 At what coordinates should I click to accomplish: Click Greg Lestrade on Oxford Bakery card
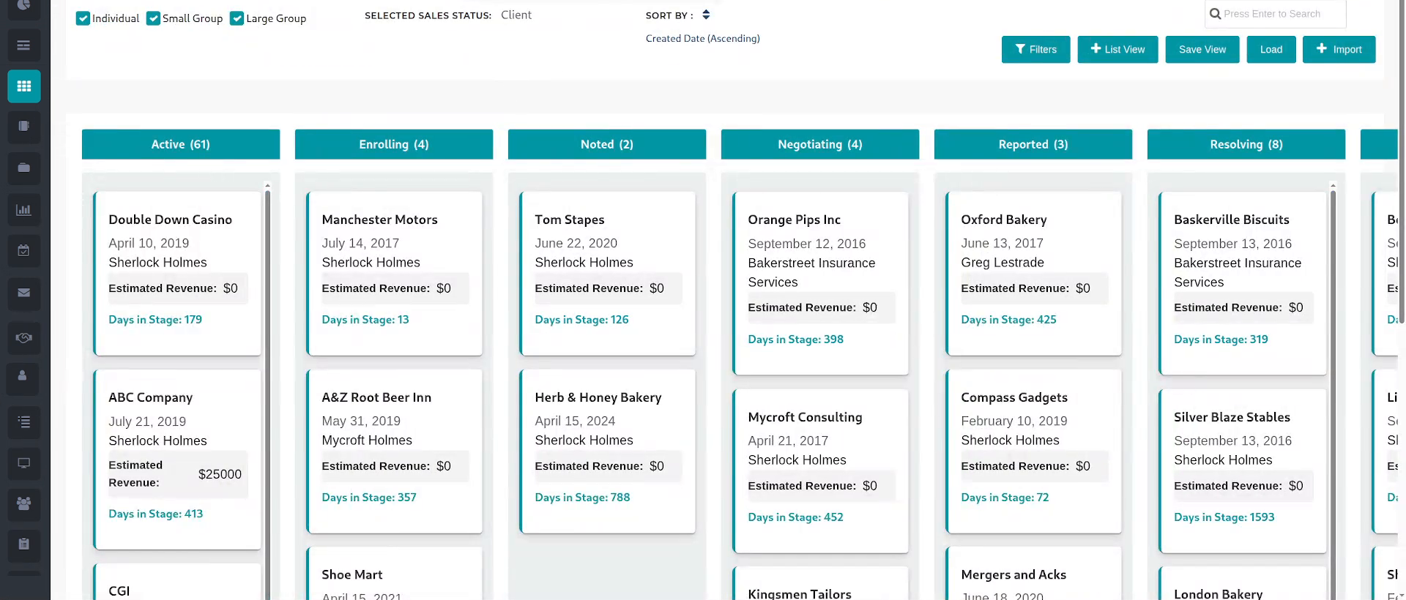point(1003,263)
